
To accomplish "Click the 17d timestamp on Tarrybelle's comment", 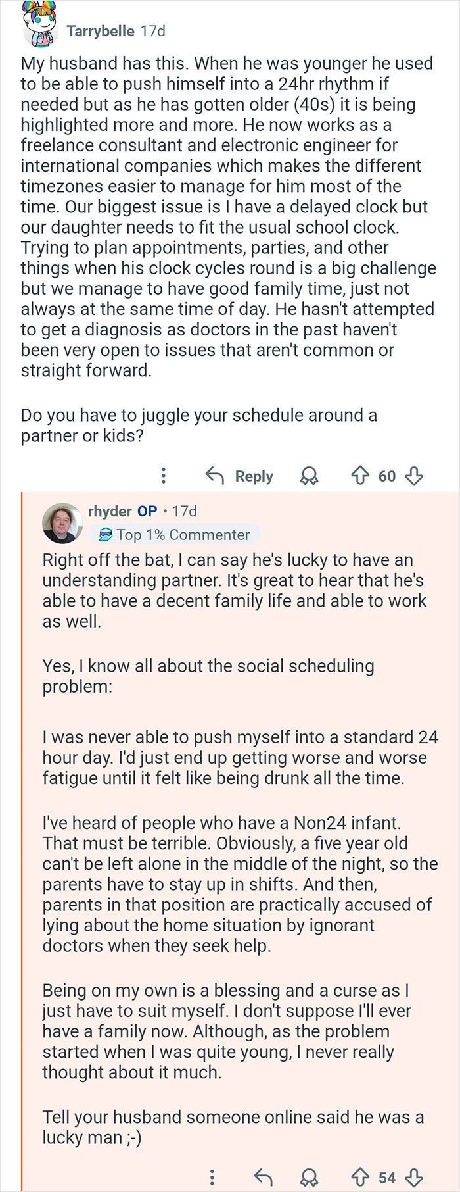I will point(152,31).
